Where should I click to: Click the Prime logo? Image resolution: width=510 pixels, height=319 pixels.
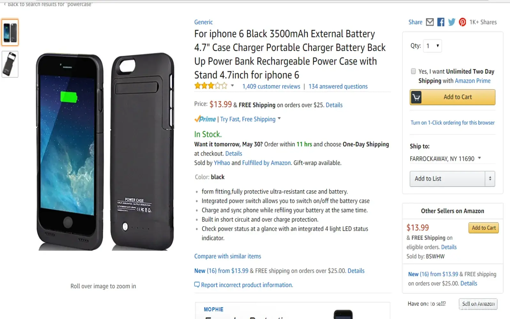[x=205, y=119]
